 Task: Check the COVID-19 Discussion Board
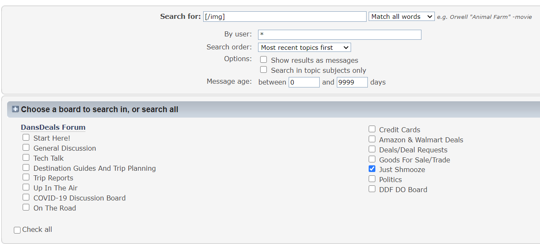pos(26,197)
